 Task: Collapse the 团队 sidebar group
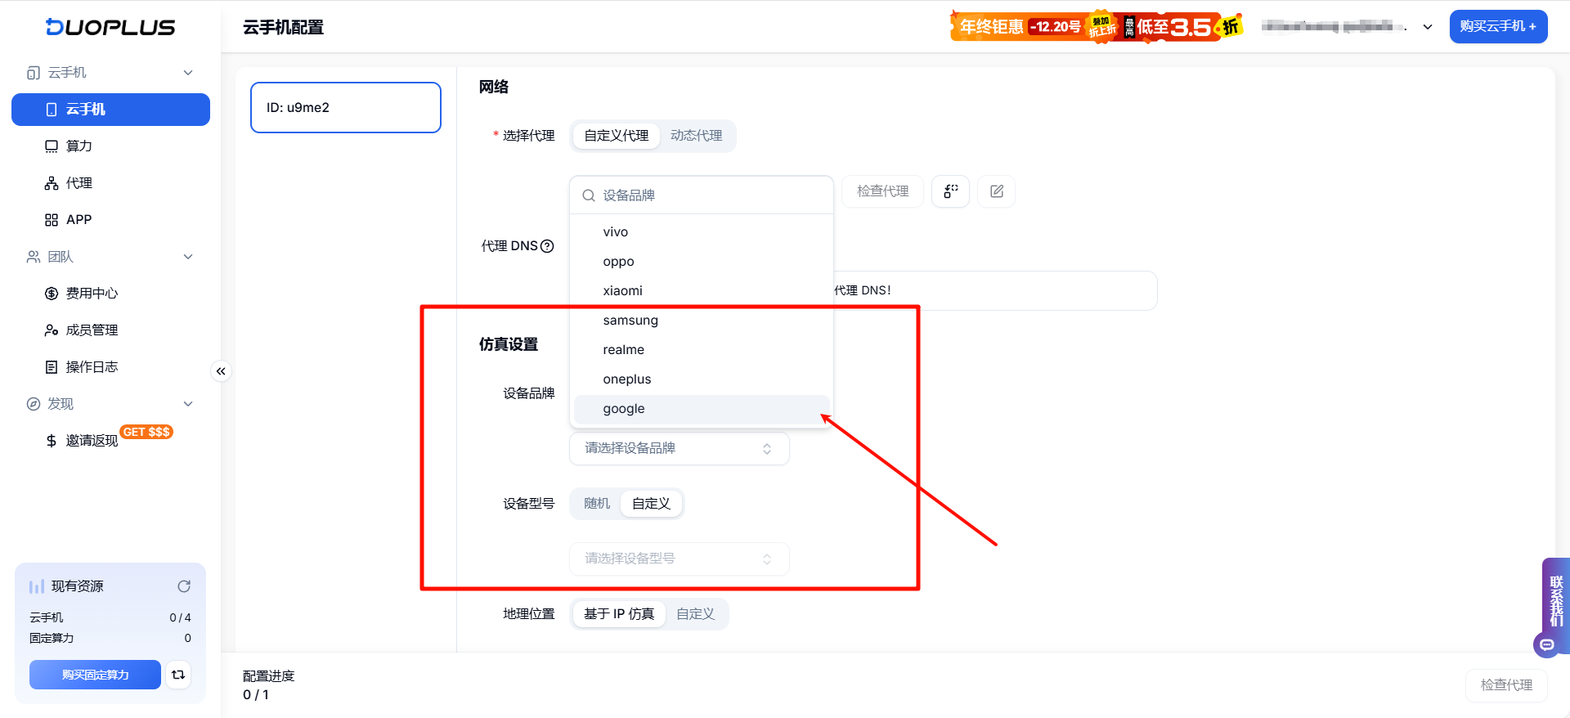coord(188,257)
